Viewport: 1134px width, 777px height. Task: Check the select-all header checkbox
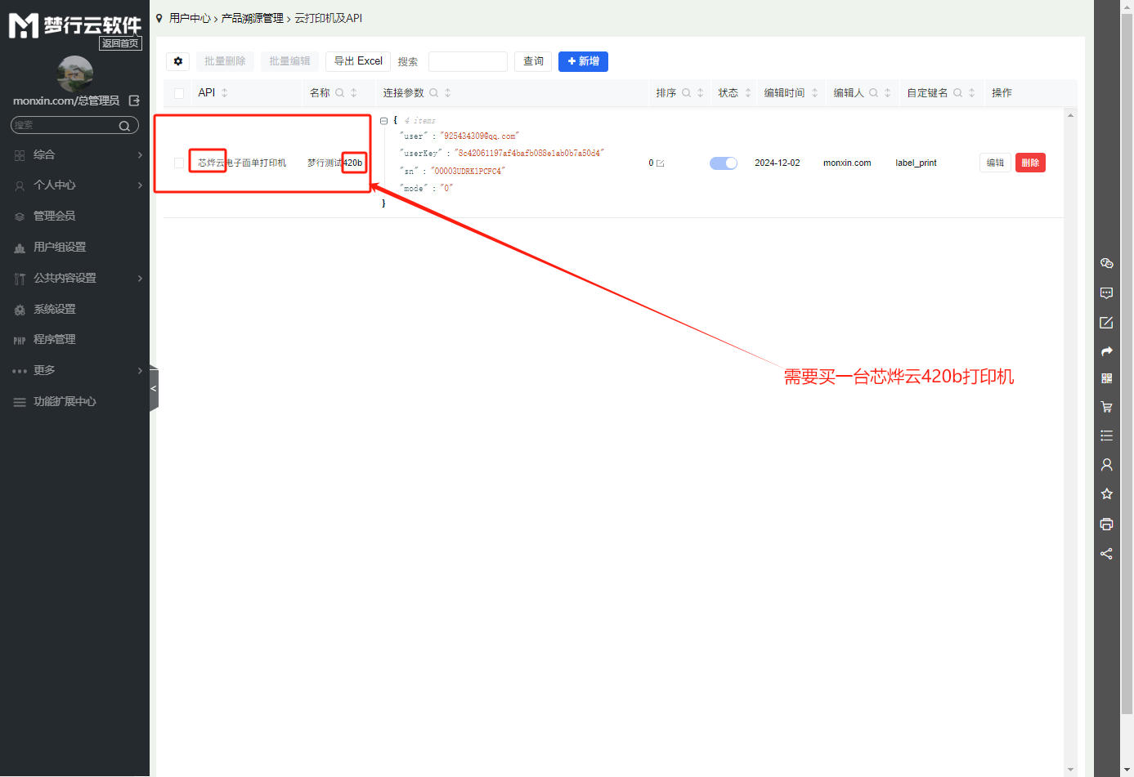tap(179, 93)
